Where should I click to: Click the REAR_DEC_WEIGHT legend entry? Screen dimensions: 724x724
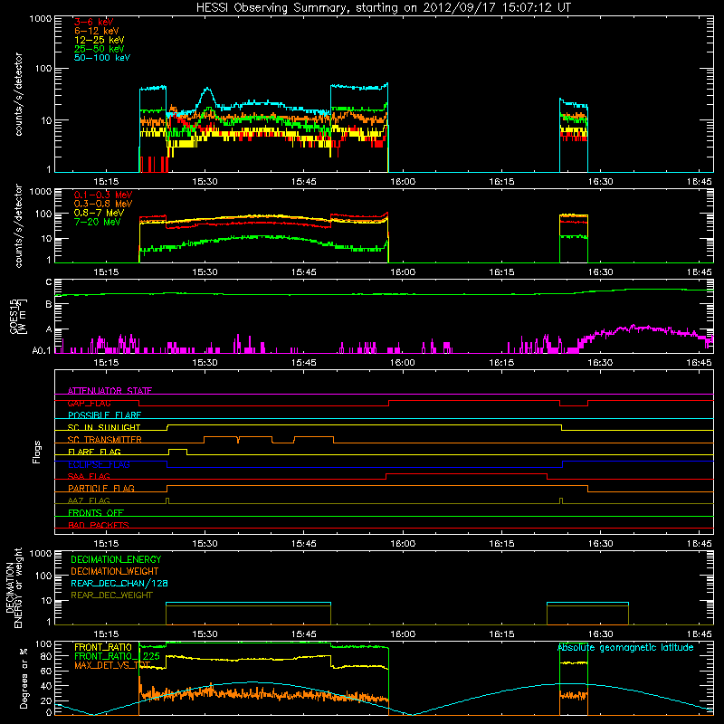click(111, 595)
